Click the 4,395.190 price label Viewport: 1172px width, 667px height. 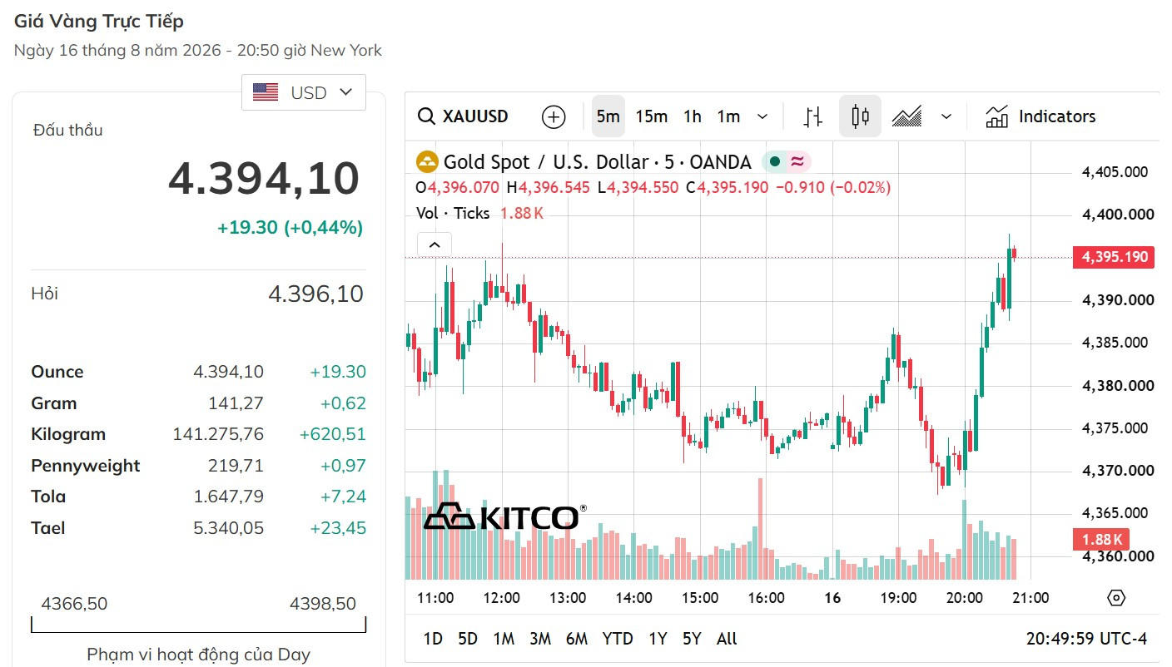point(1115,257)
